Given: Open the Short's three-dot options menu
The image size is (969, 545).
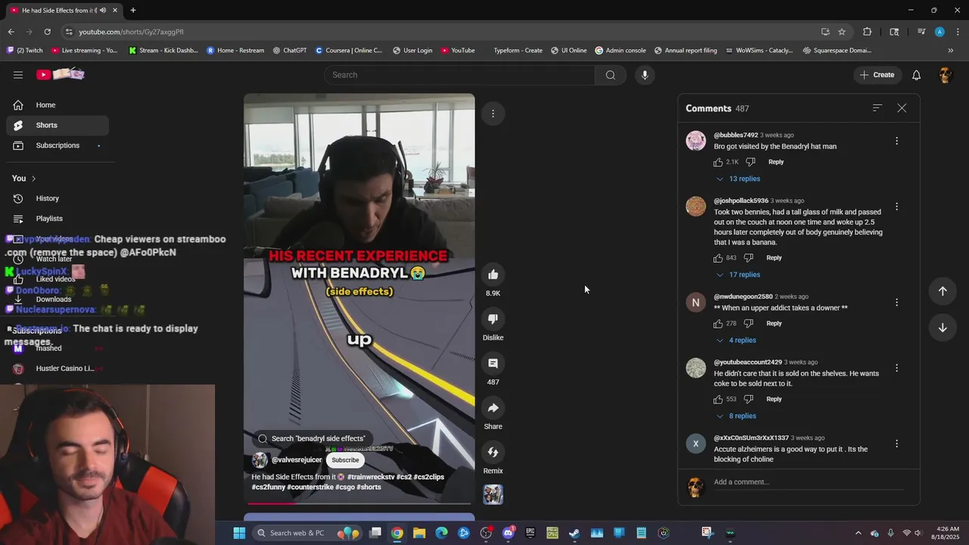Looking at the screenshot, I should click(493, 114).
